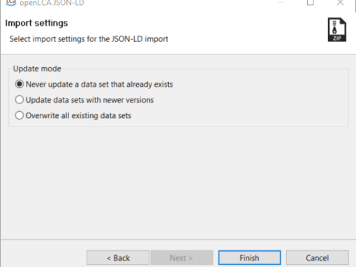Go back with the < Back button
356x267 pixels.
[x=118, y=258]
